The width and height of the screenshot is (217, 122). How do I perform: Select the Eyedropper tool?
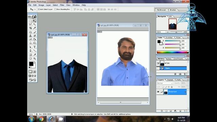(35, 55)
